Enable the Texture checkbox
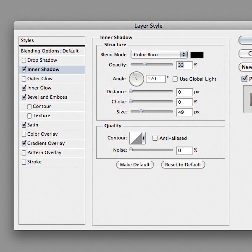This screenshot has width=252, height=252. pos(29,116)
